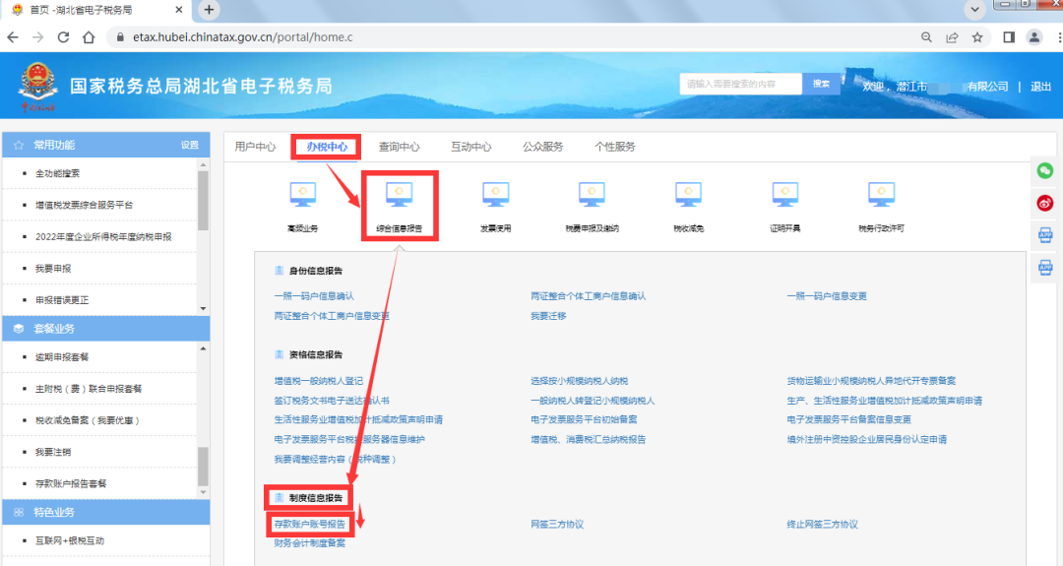Click scroll-down arrow in 常用功能 list
Image resolution: width=1063 pixels, height=566 pixels.
[x=203, y=308]
